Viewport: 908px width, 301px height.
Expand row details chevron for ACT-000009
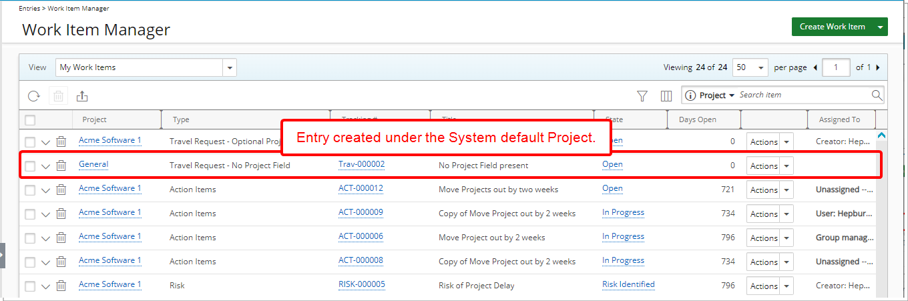45,214
